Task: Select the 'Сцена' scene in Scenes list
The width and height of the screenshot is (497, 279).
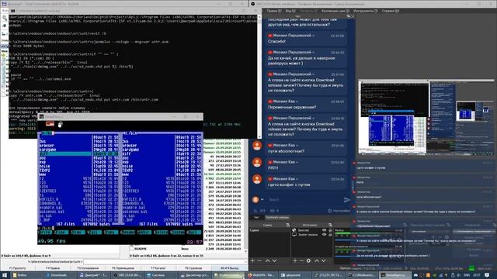Action: tap(269, 230)
